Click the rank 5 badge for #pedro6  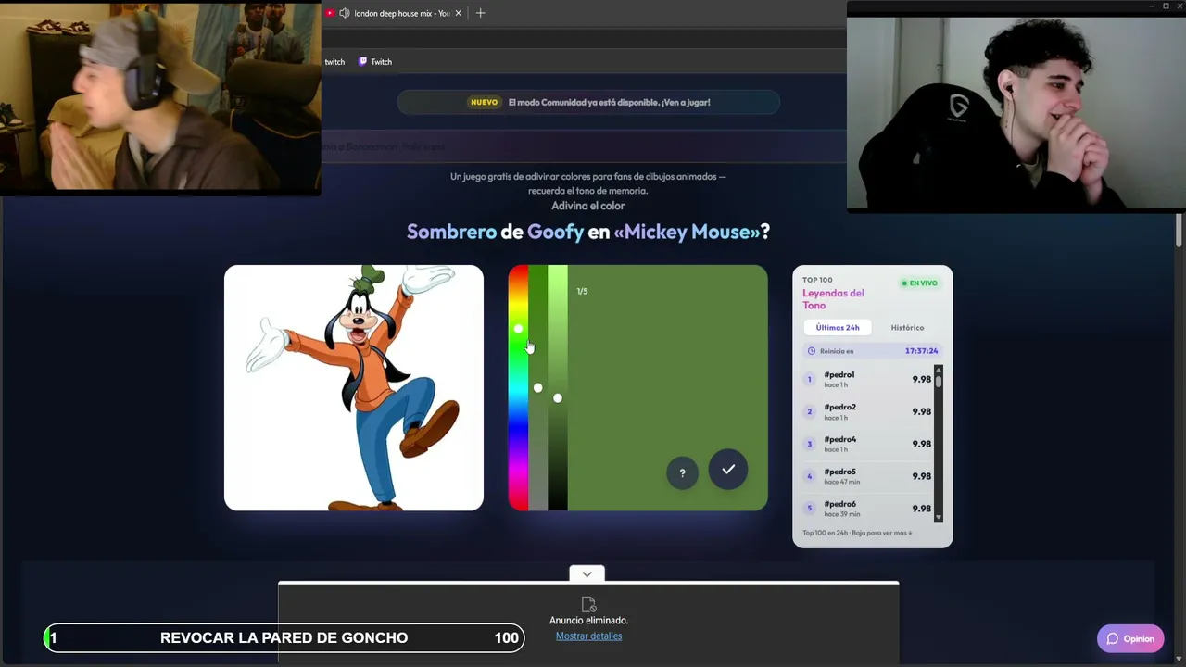809,509
